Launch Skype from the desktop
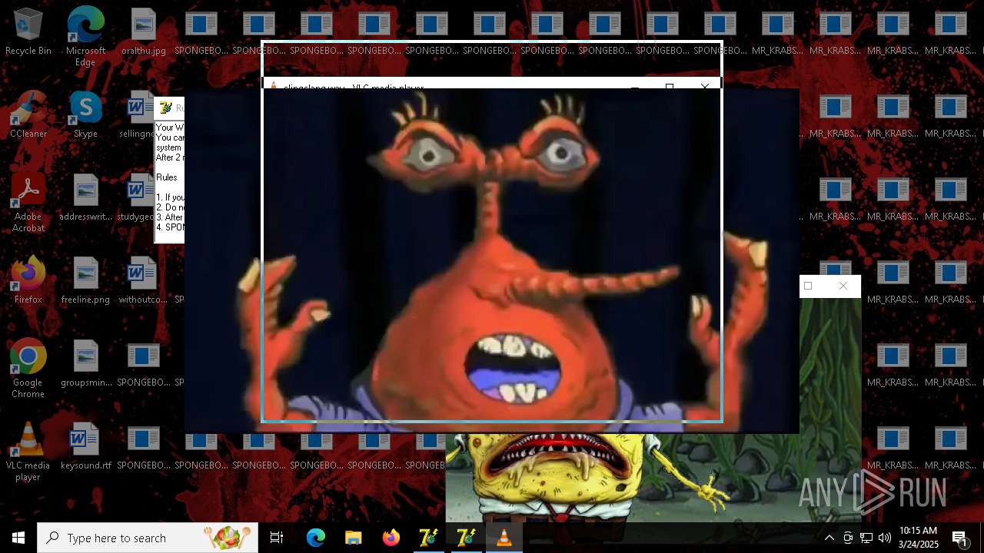 85,115
